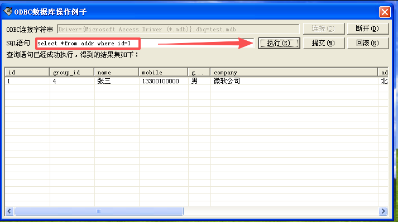This screenshot has width=398, height=222.
Task: Sort by the id column header
Action: click(x=27, y=73)
